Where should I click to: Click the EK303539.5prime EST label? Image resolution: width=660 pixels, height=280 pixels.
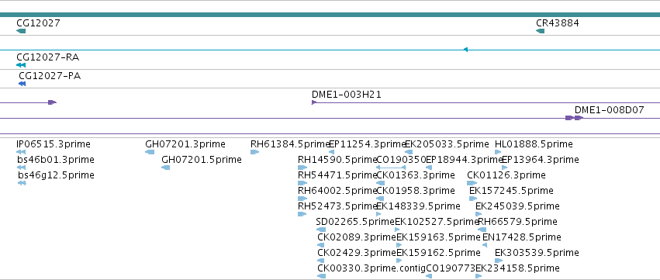click(x=537, y=253)
